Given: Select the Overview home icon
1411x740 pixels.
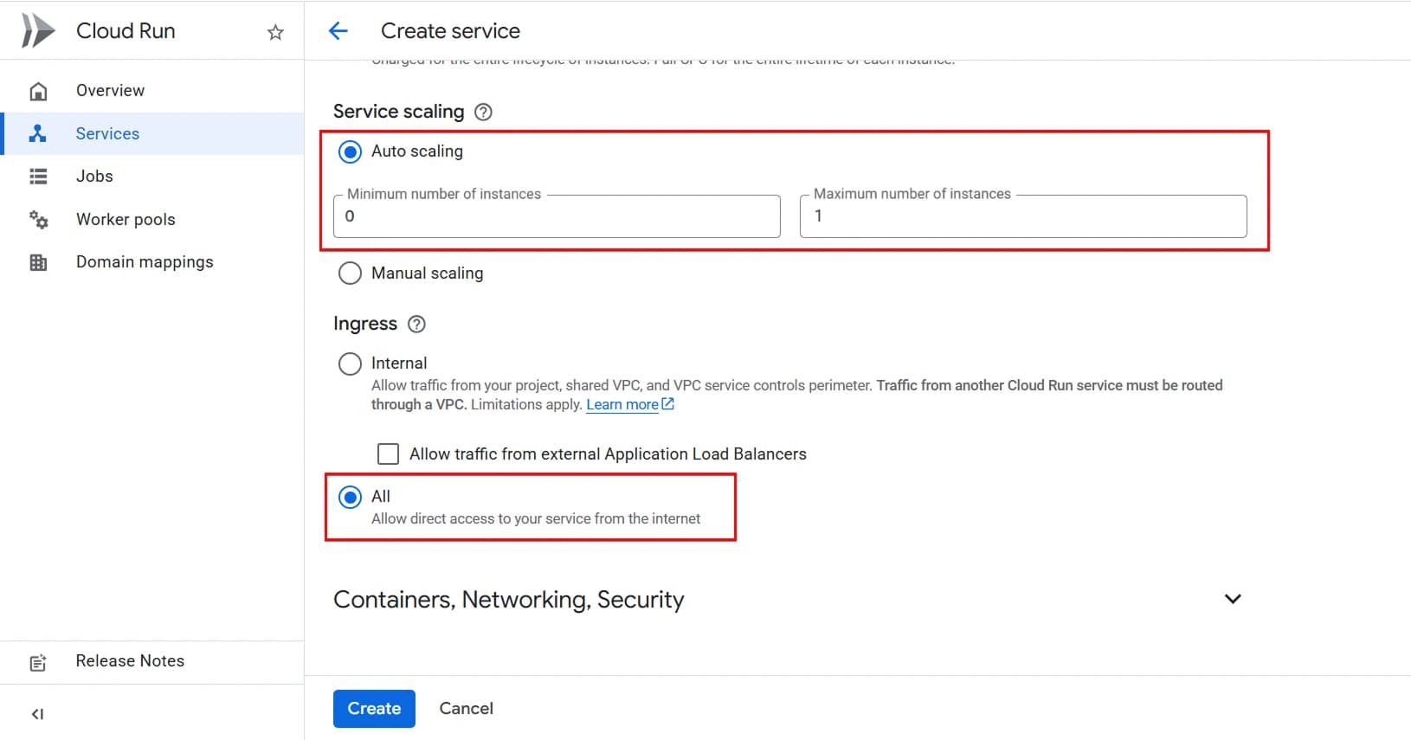Looking at the screenshot, I should 38,90.
